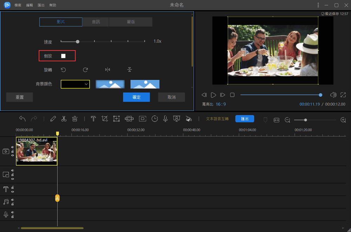Screen dimensions: 351x232
Task: Click the scissors split tool in toolbar
Action: pyautogui.click(x=64, y=119)
